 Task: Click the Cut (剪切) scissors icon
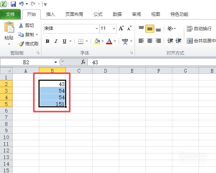(x=21, y=25)
